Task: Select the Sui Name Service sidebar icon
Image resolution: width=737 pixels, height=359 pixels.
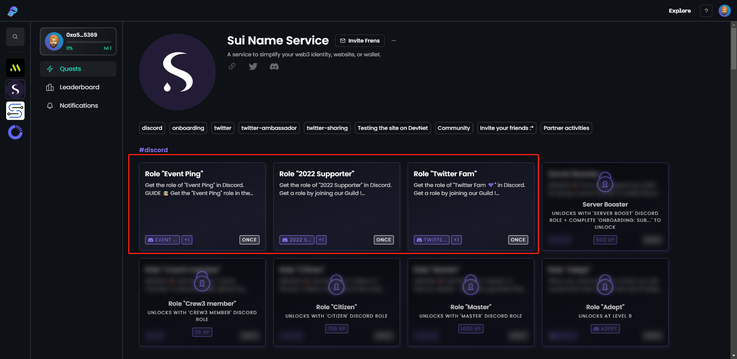Action: click(x=15, y=89)
